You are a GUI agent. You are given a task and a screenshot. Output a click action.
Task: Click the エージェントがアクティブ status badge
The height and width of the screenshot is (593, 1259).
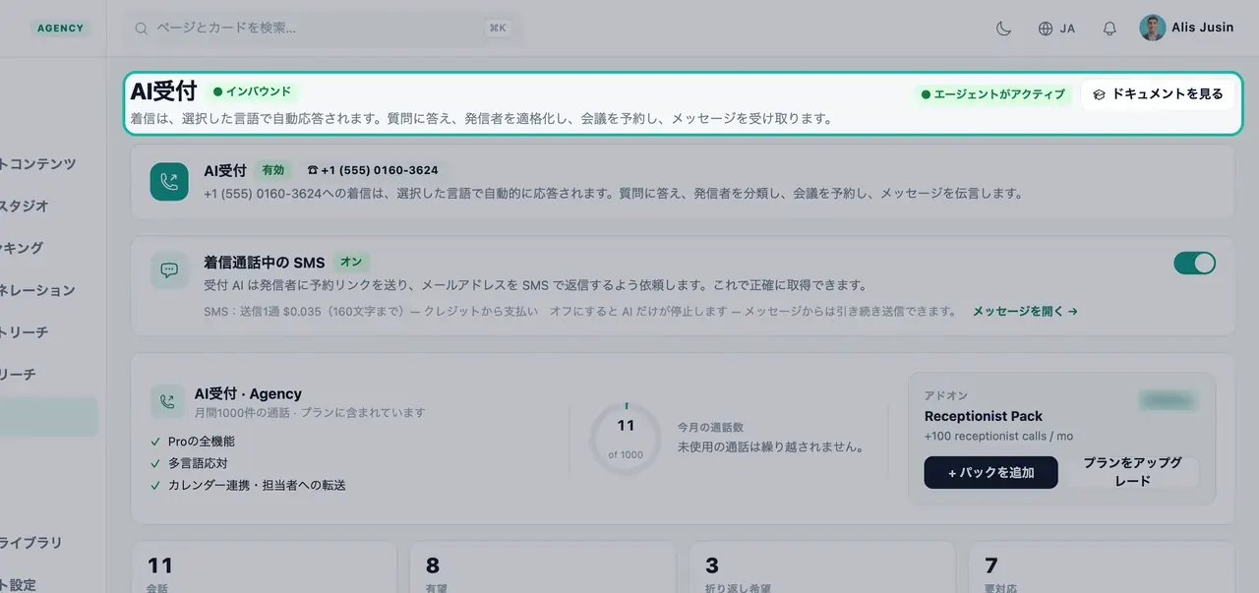coord(992,94)
